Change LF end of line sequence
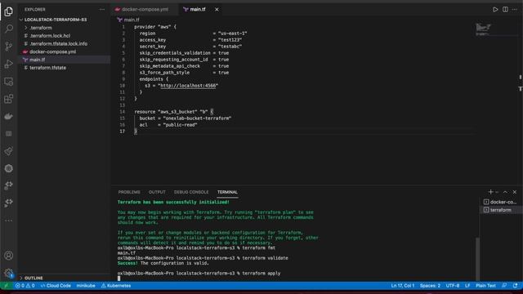 point(467,286)
